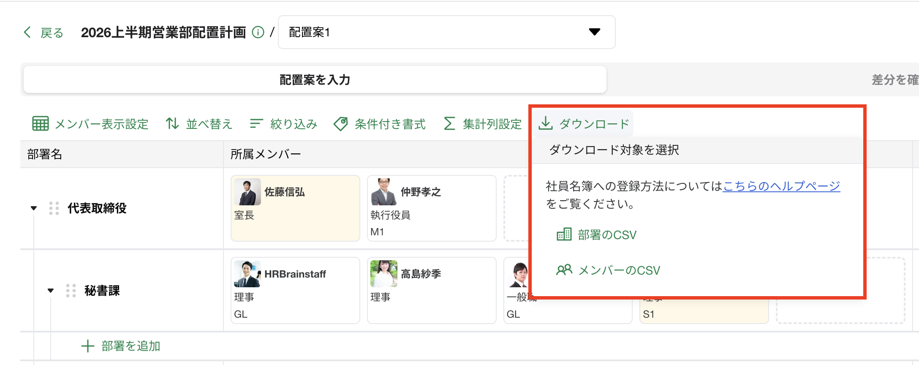The width and height of the screenshot is (919, 365).
Task: Open the こちらのヘルプページ link
Action: (x=781, y=186)
